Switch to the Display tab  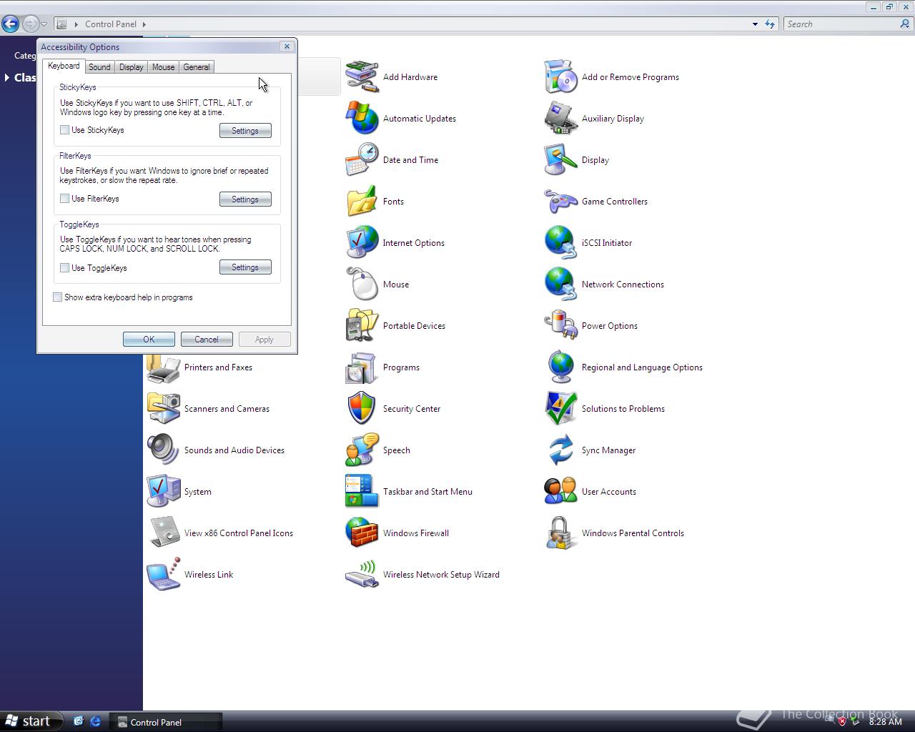131,67
